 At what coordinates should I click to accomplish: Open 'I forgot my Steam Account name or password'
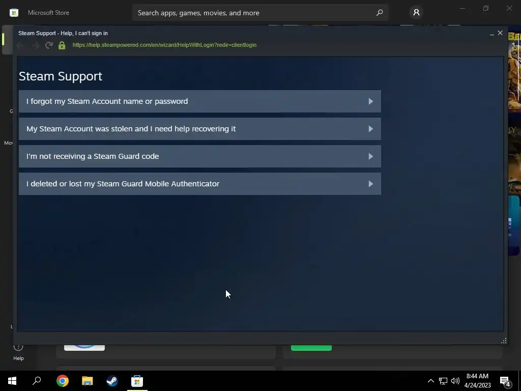(x=199, y=101)
